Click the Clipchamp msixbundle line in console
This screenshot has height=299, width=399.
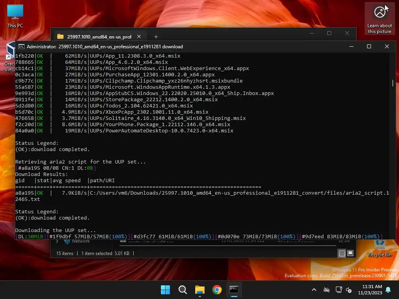click(x=129, y=81)
